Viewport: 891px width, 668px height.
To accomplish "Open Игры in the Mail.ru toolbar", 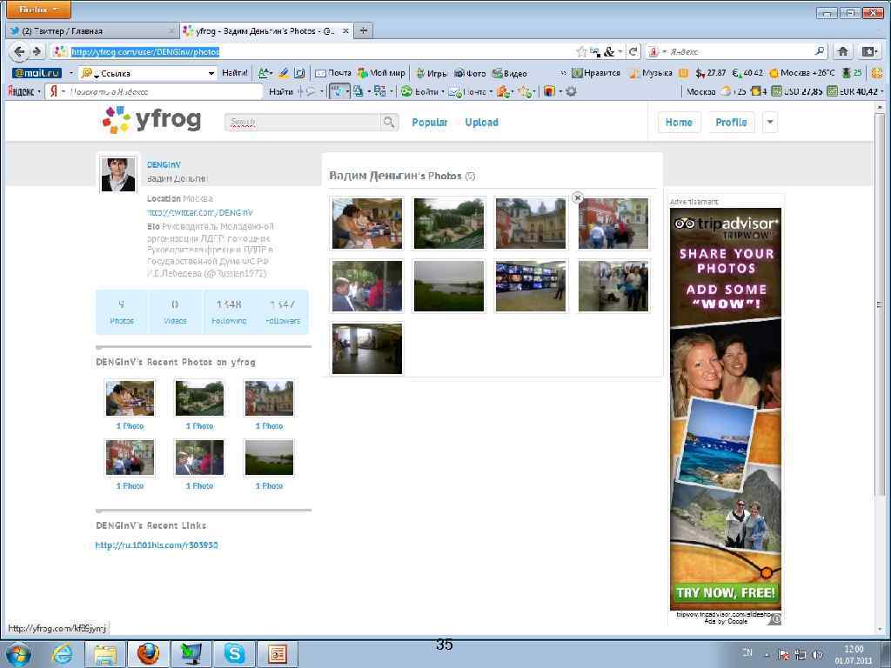I will [432, 73].
